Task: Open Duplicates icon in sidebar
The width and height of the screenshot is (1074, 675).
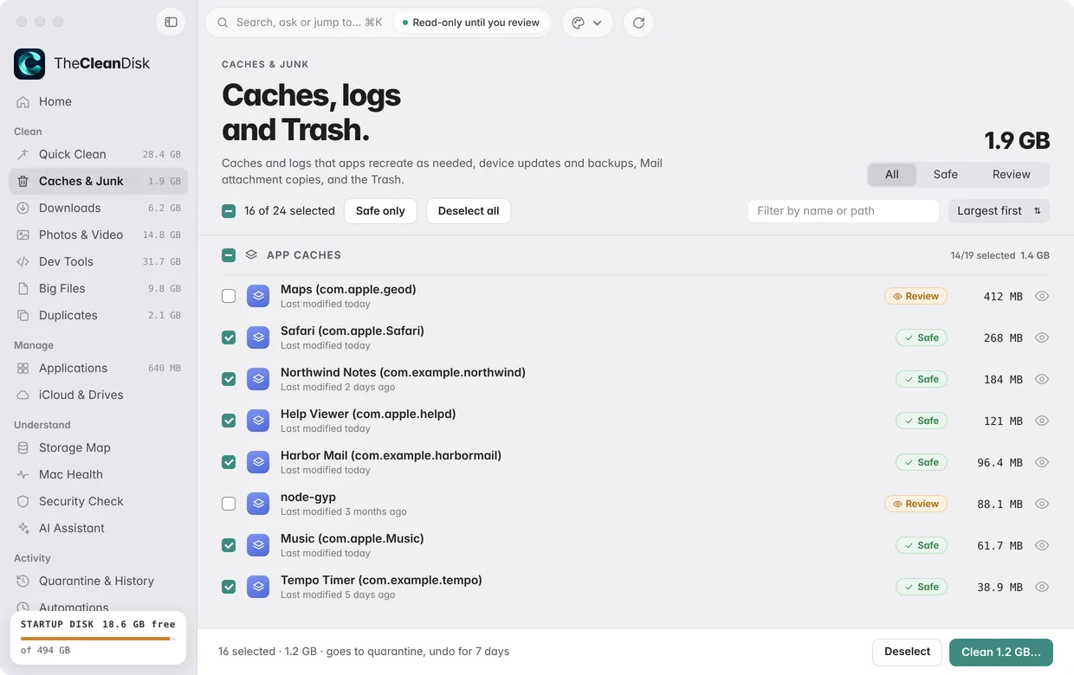Action: [x=23, y=315]
